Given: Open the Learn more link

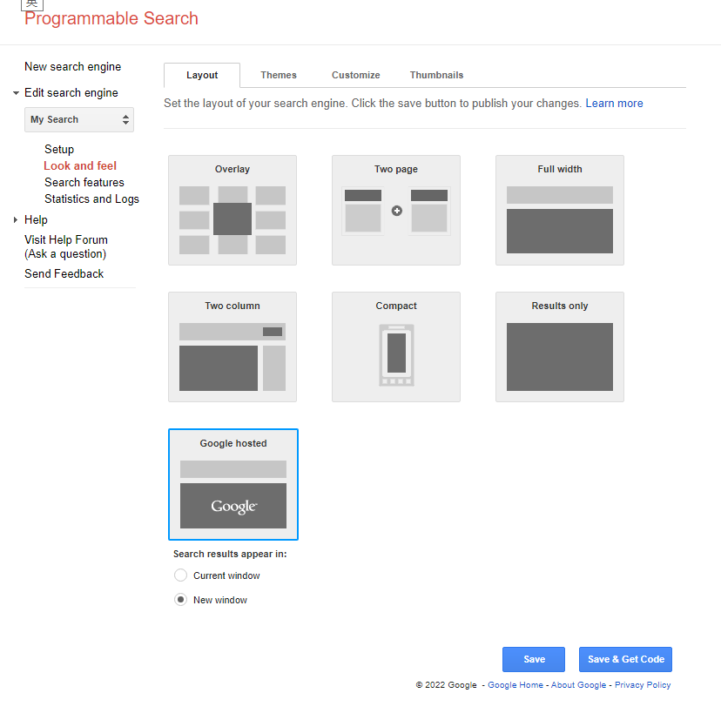Looking at the screenshot, I should [x=614, y=104].
